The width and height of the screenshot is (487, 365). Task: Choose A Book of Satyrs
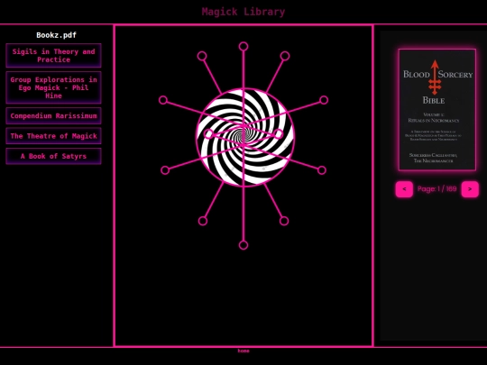pyautogui.click(x=53, y=156)
